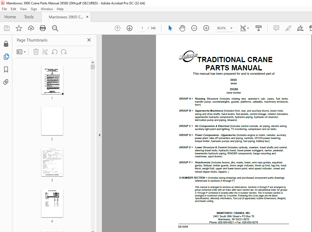Print the document

[43, 28]
